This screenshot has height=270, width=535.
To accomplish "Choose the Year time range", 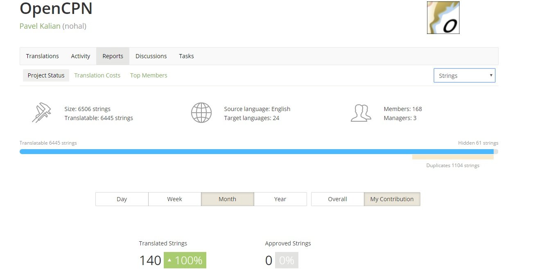I will coord(280,199).
